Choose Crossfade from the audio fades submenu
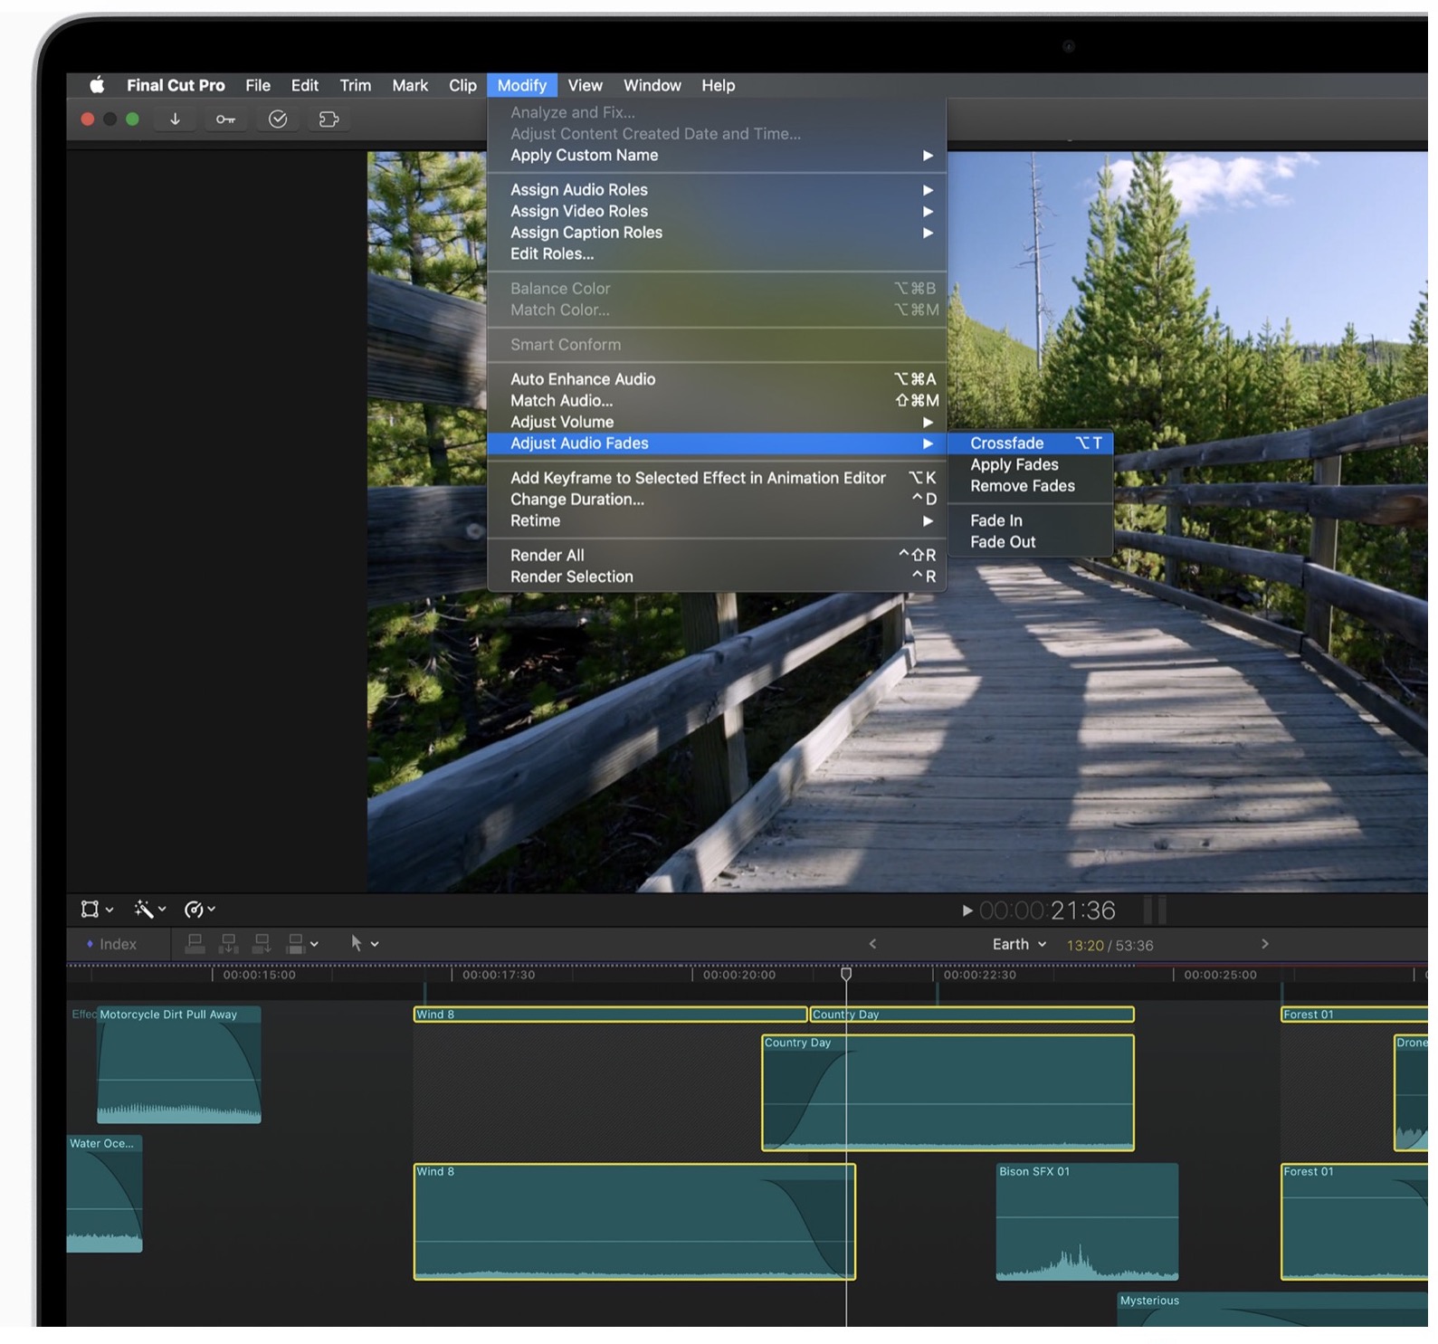The height and width of the screenshot is (1344, 1438). click(x=1006, y=443)
